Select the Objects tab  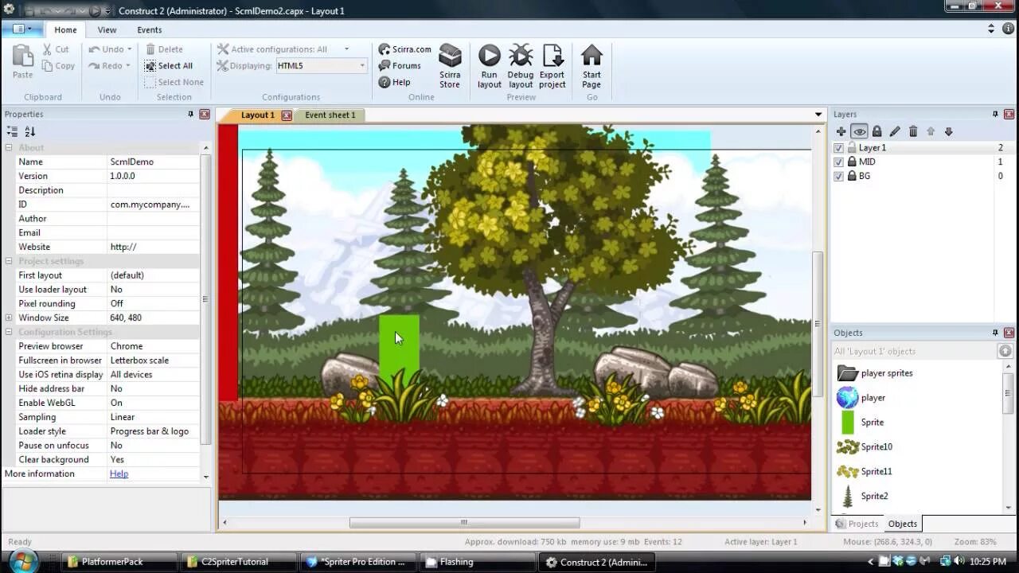point(902,524)
